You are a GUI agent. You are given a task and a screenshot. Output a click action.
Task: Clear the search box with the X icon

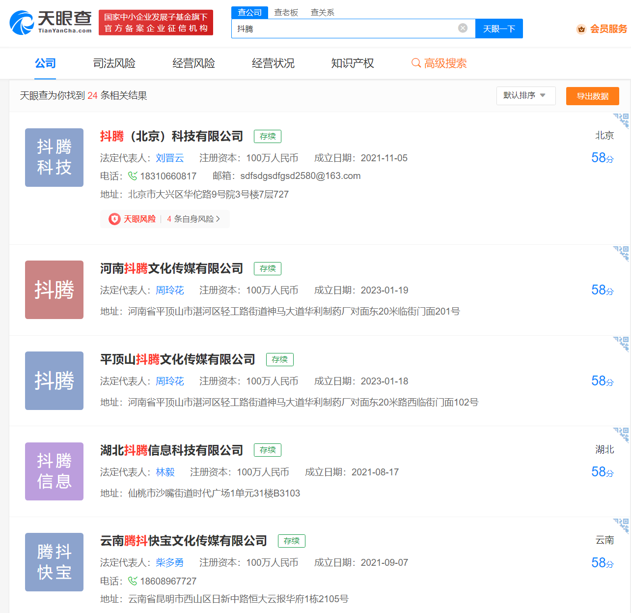pyautogui.click(x=462, y=28)
